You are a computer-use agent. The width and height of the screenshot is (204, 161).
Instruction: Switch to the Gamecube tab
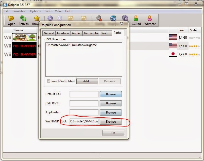91,33
